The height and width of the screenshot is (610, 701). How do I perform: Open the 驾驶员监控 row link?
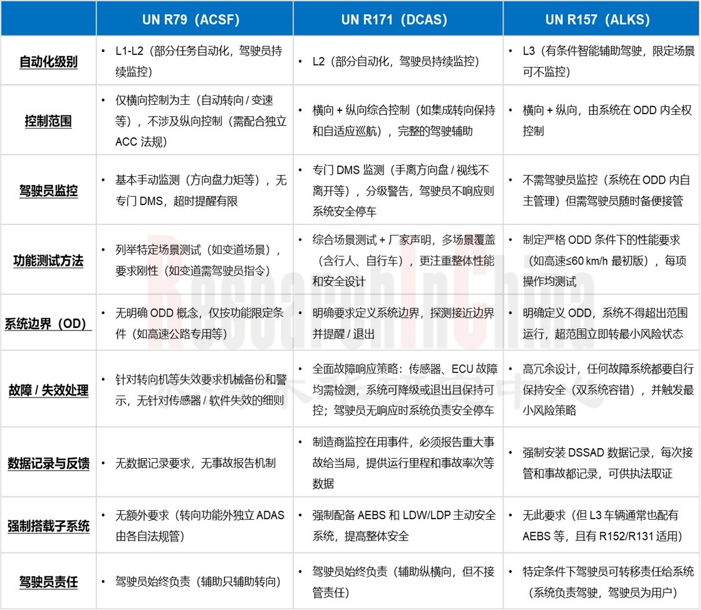(48, 191)
